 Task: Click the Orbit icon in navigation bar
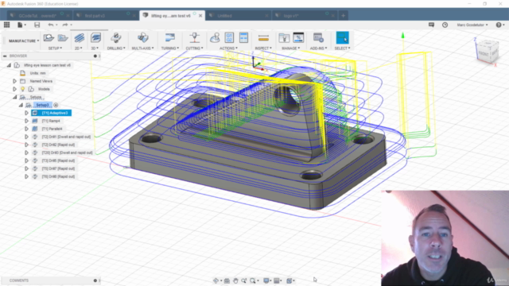point(216,280)
